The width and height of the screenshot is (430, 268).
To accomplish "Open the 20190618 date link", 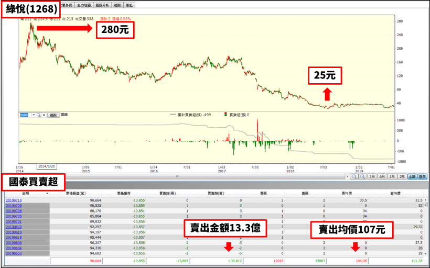I will pyautogui.click(x=14, y=237).
